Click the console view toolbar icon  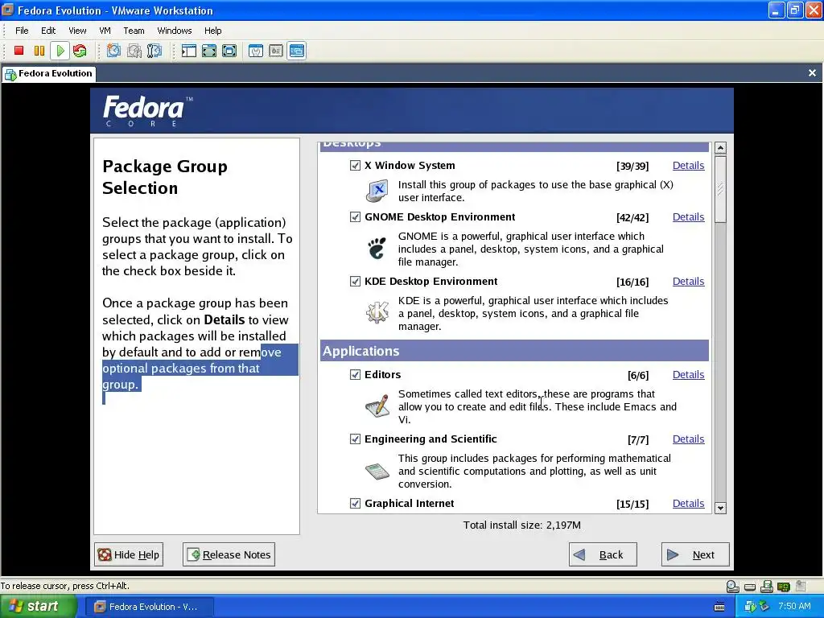pos(296,51)
